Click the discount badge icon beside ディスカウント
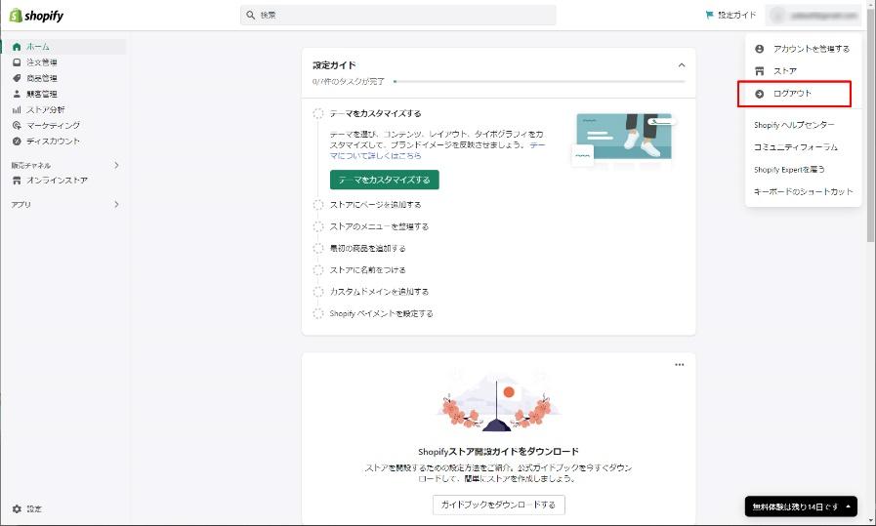This screenshot has width=876, height=526. 17,142
